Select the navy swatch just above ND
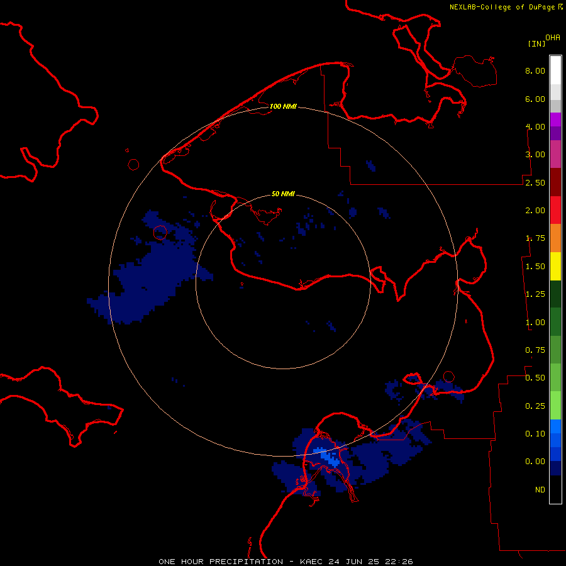The image size is (566, 566). 555,469
